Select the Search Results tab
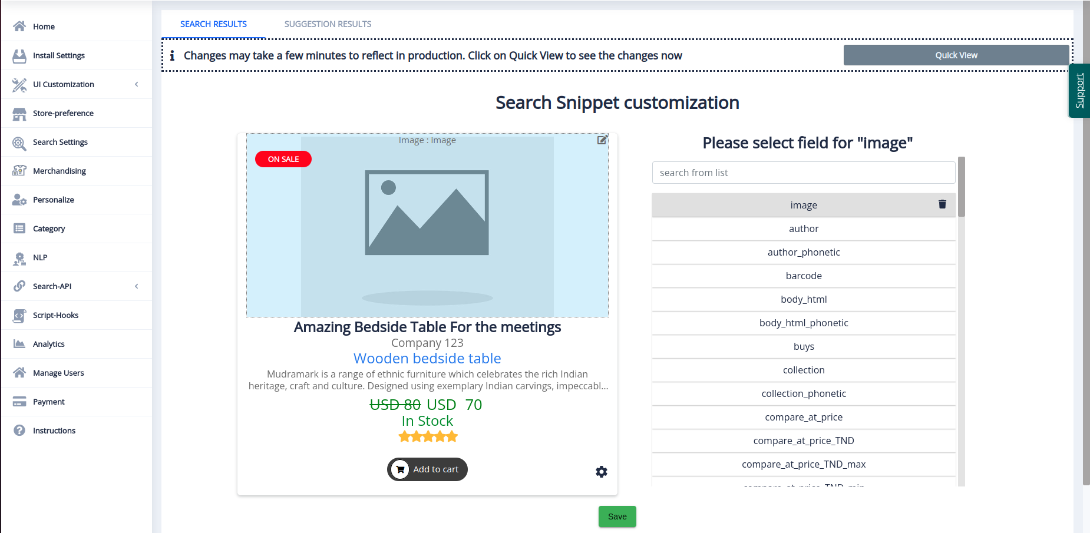 click(213, 24)
